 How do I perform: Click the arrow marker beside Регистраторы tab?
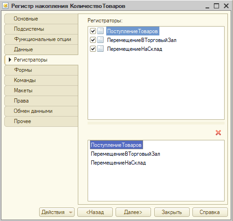tap(10, 60)
